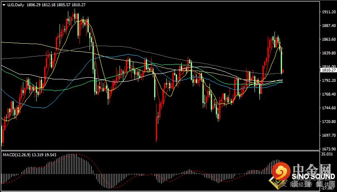Click the 1744.60 price axis label
The height and width of the screenshot is (192, 337).
point(329,108)
